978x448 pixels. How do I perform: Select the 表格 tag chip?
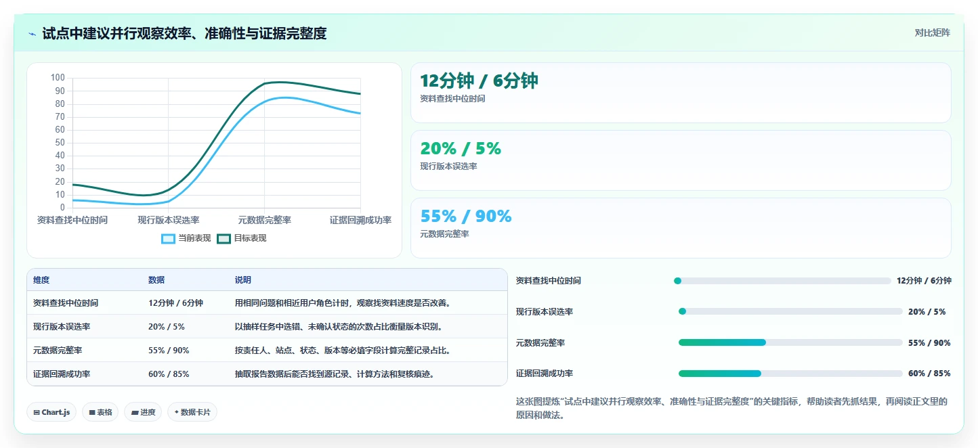point(100,412)
